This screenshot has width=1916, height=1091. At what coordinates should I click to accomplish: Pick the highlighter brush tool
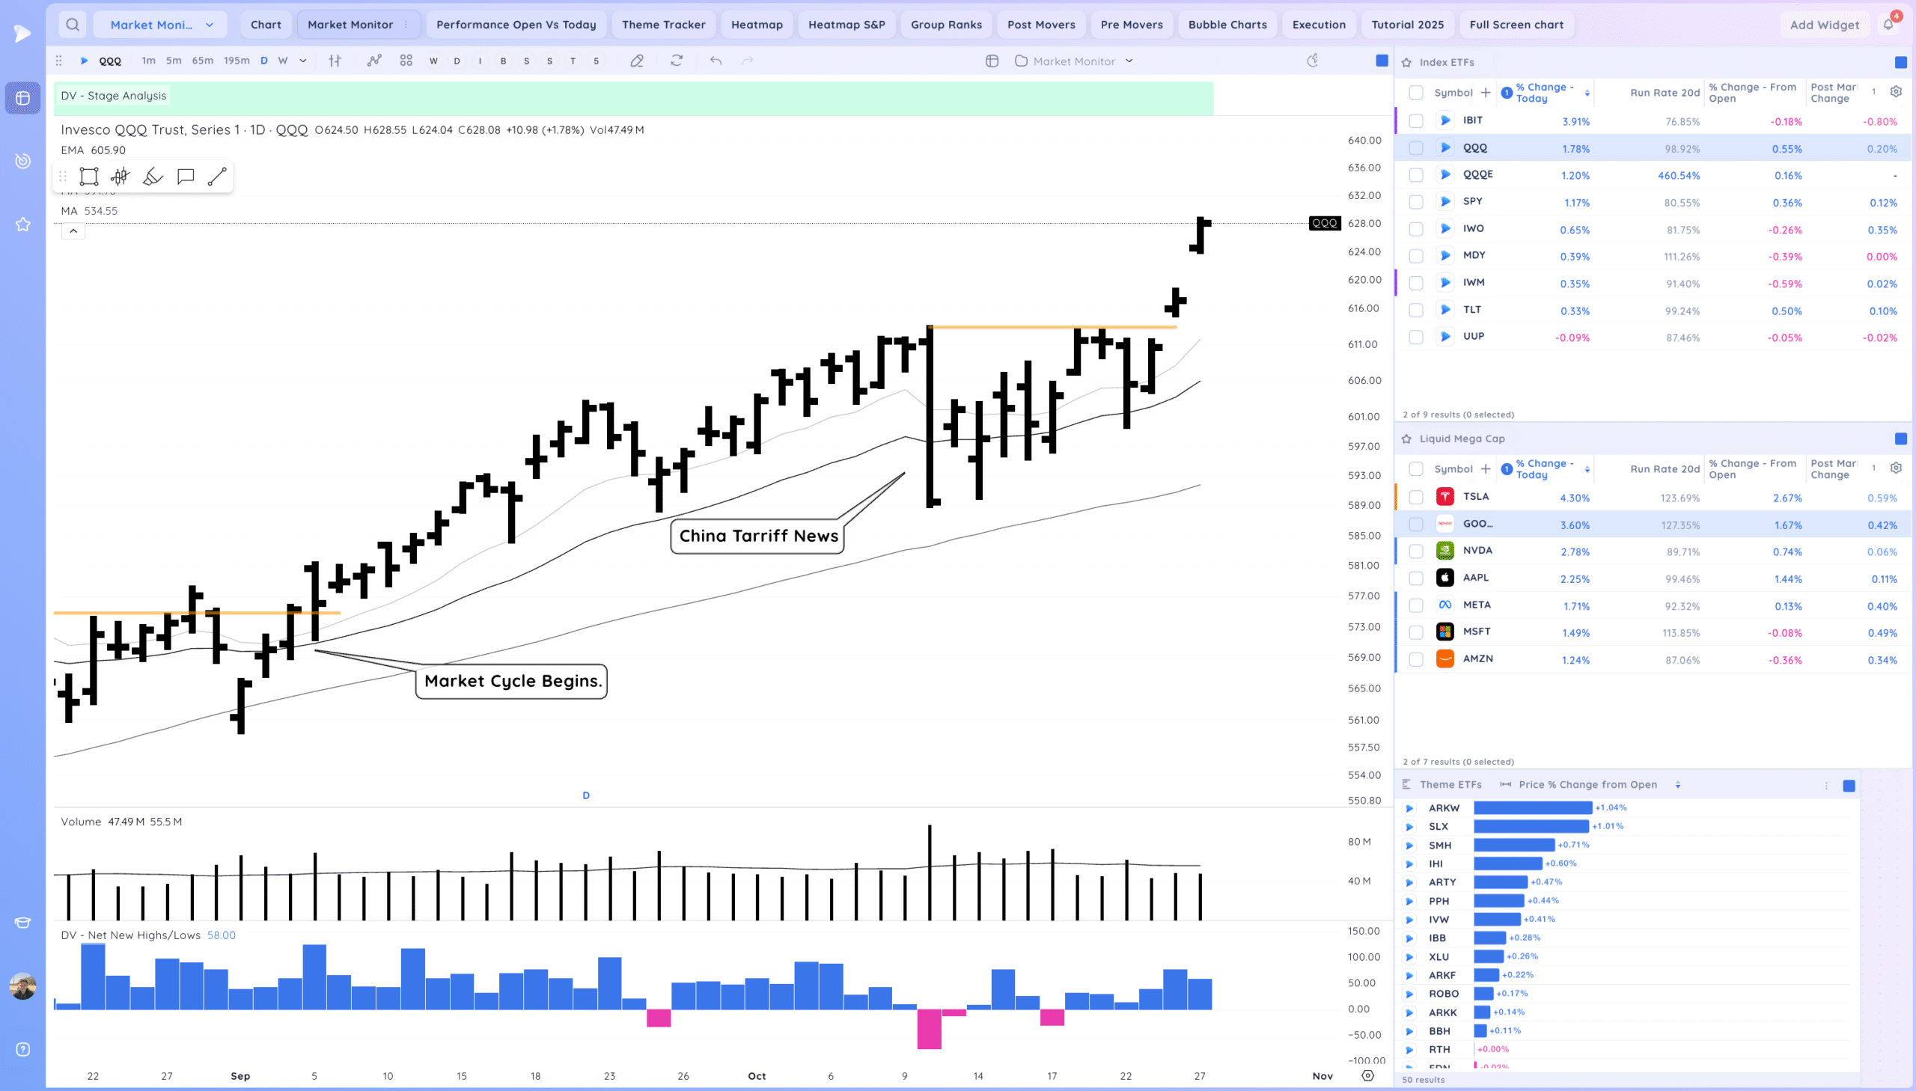(x=153, y=177)
